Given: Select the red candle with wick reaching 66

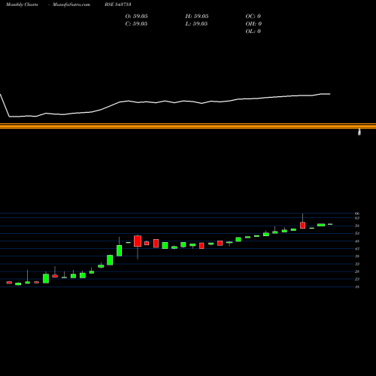Looking at the screenshot, I should click(x=302, y=225).
